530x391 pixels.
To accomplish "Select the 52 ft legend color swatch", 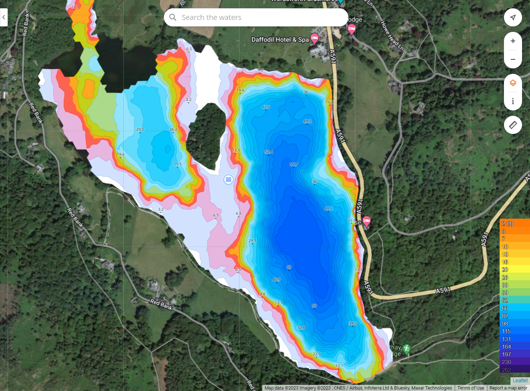I will click(x=515, y=300).
